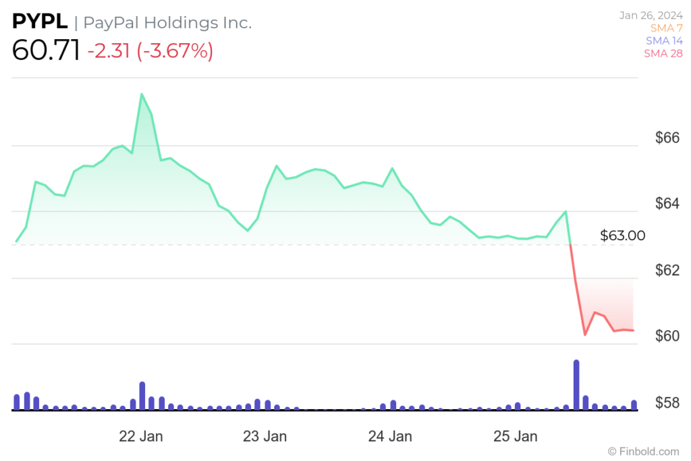This screenshot has height=461, width=691.
Task: Select the PayPal Holdings Inc. company name
Action: (x=167, y=23)
